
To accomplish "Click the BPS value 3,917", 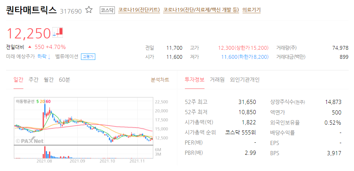I will (x=334, y=153).
